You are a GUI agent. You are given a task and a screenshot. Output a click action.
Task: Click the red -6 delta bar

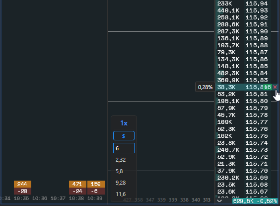pos(96,191)
